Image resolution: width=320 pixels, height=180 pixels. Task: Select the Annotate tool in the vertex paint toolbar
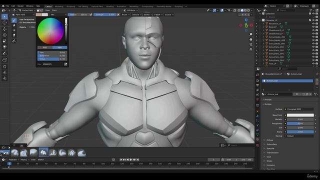click(x=14, y=41)
